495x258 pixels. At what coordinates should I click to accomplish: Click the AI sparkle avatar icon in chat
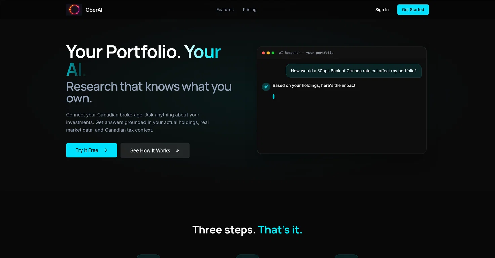pos(266,87)
